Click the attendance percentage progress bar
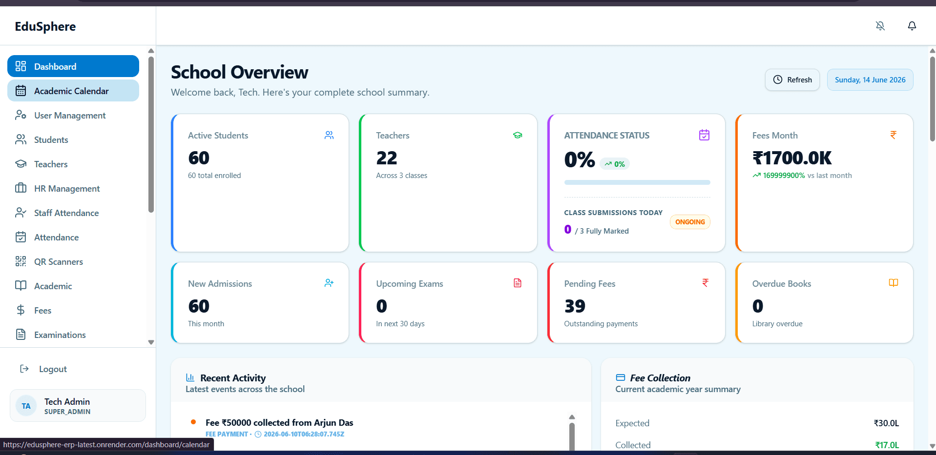The width and height of the screenshot is (936, 455). point(637,182)
